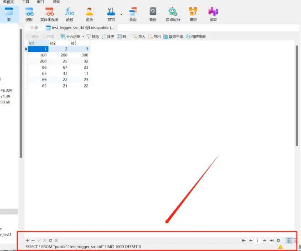Open the 图表 (Charts) toolbar icon

tap(213, 14)
